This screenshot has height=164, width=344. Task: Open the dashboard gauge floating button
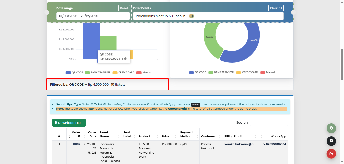(x=331, y=128)
